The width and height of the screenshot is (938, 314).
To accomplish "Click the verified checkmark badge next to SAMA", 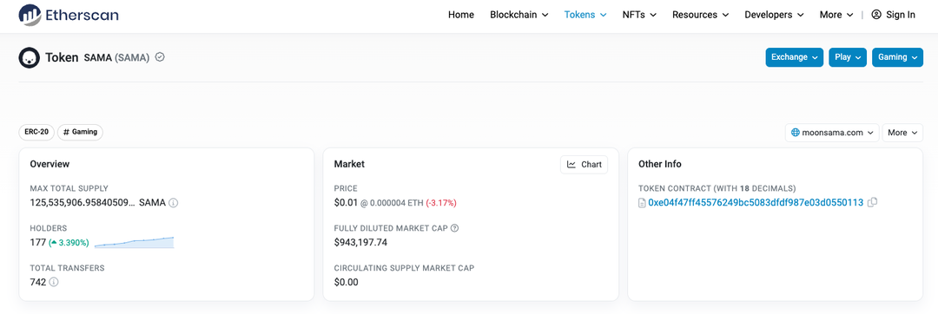I will pos(160,57).
